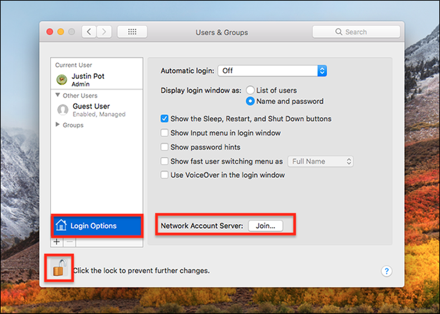
Task: Click the 'Display login window as:' label
Action: [201, 90]
